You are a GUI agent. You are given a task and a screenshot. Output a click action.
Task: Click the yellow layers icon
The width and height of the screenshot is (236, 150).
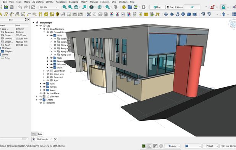(124, 7)
